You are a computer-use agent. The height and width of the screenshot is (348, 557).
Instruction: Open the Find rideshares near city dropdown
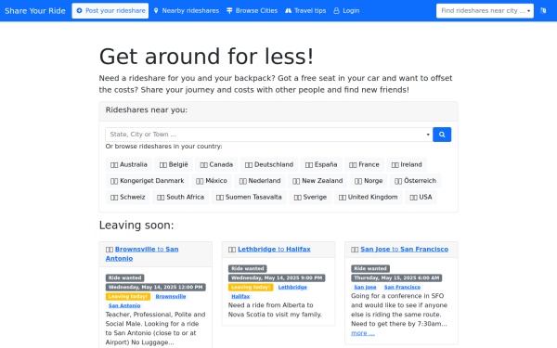[485, 10]
